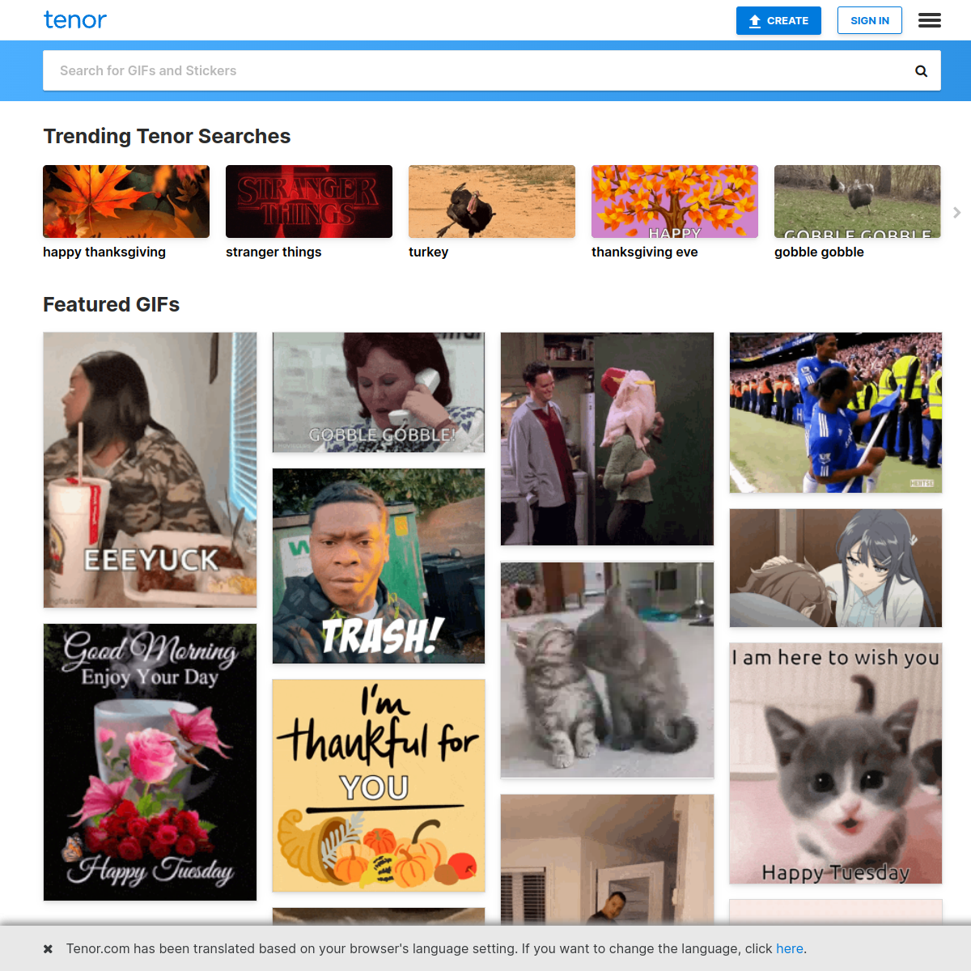Viewport: 971px width, 971px height.
Task: Open the thanksgiving eve trending search
Action: (x=675, y=213)
